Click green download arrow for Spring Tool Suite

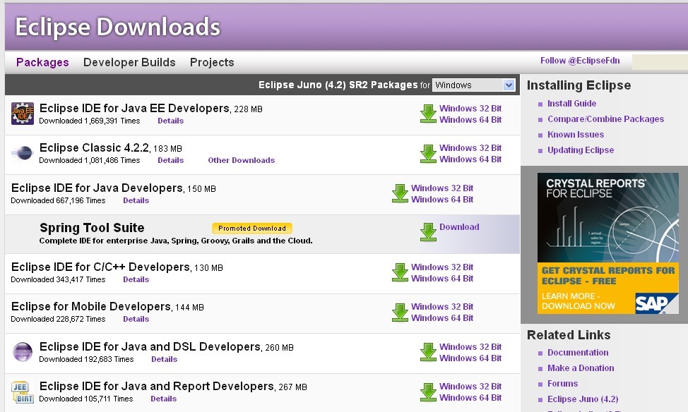428,232
